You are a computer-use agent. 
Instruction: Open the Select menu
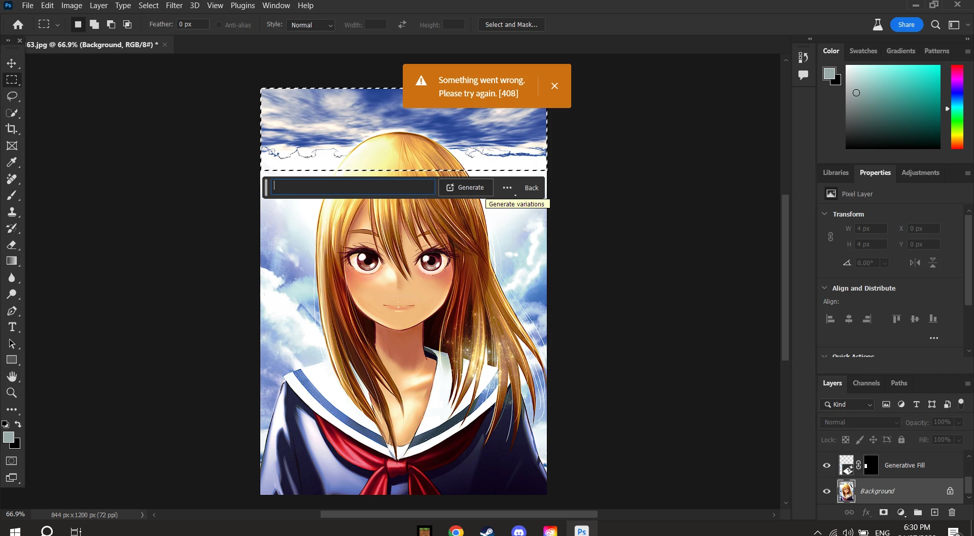(x=149, y=6)
